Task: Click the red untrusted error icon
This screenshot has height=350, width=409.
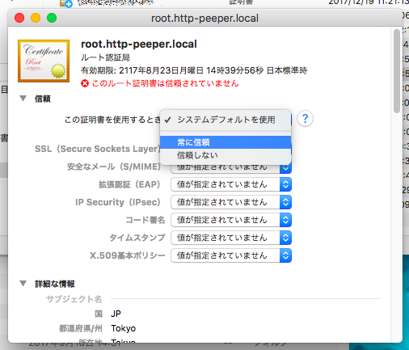Action: [x=85, y=83]
